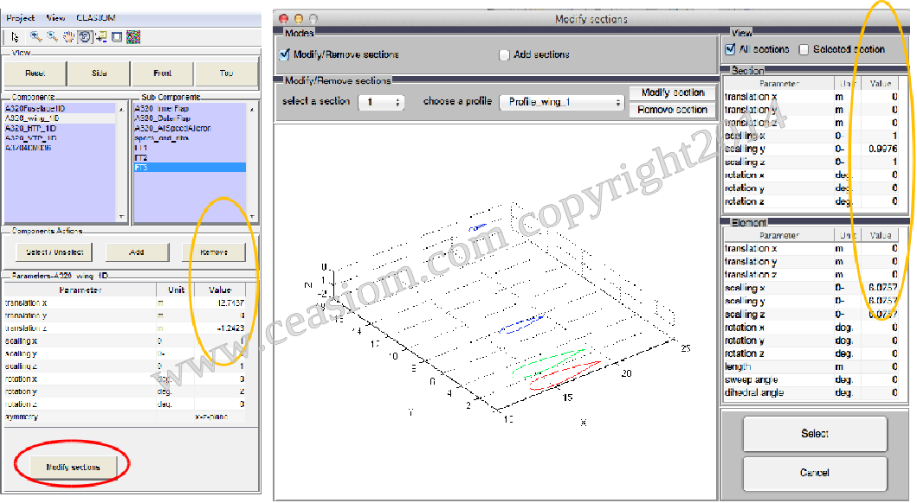
Task: Click the Modify sections button
Action: (x=73, y=467)
